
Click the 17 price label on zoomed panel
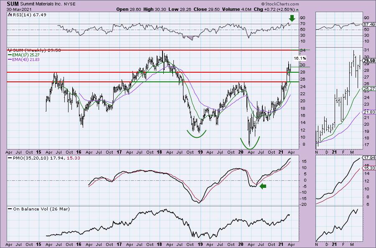pyautogui.click(x=366, y=145)
